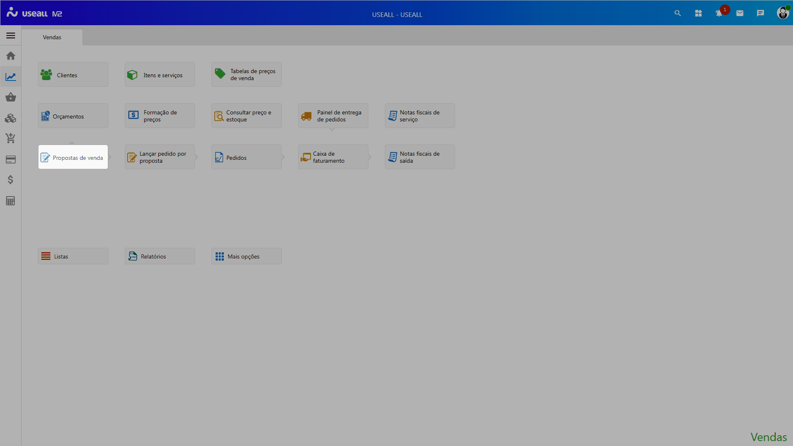Open Propostas de venda tile
The height and width of the screenshot is (446, 793).
tap(73, 157)
